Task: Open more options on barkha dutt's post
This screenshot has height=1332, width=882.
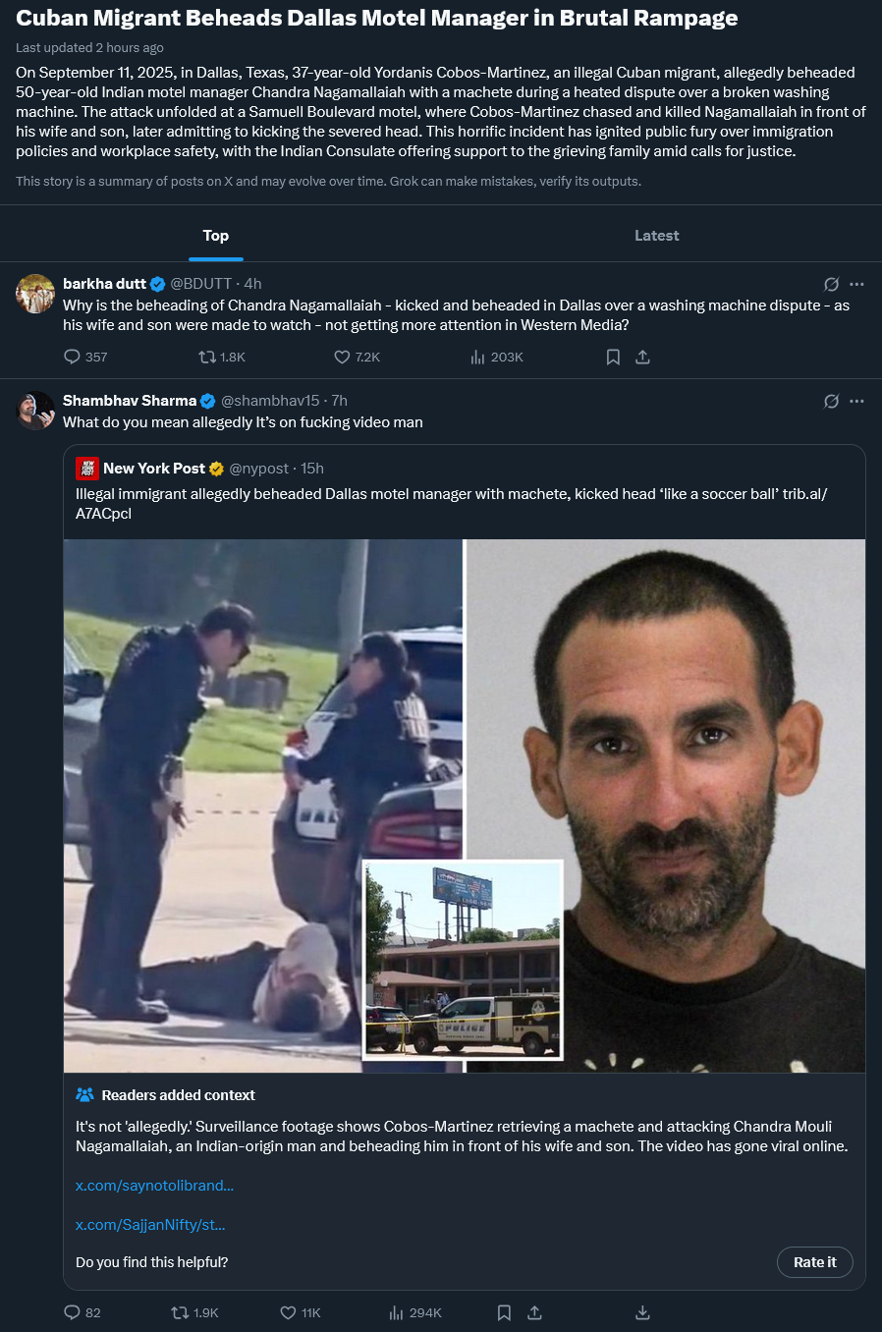Action: pyautogui.click(x=856, y=284)
